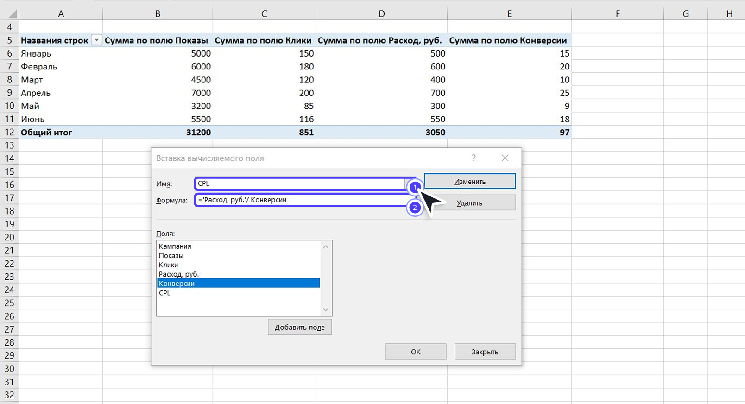Screen dimensions: 745x404
Task: Click into the Имя input field
Action: click(x=300, y=183)
